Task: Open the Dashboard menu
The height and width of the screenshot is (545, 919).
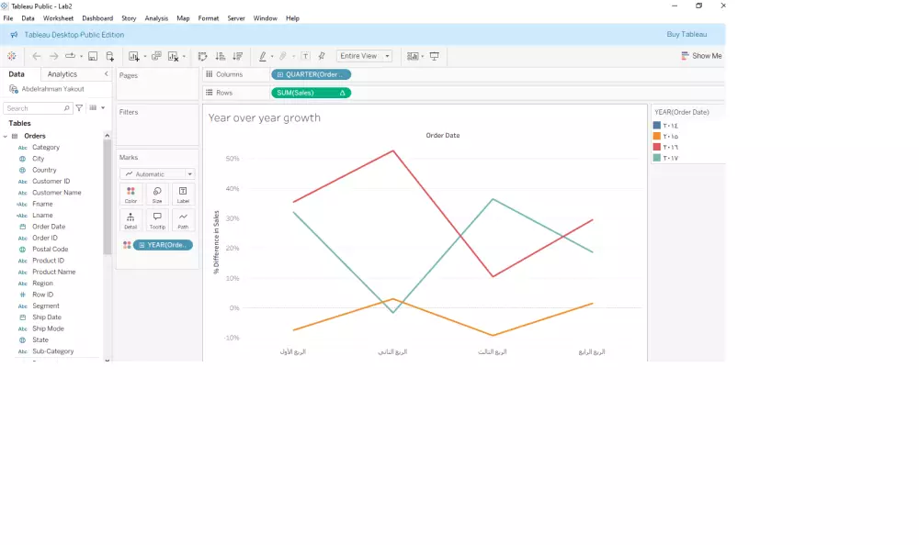Action: [97, 18]
